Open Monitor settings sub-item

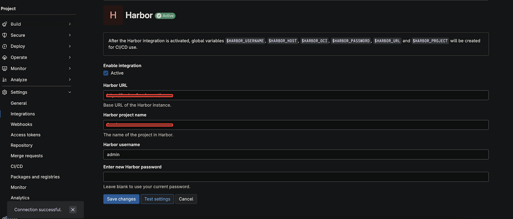pyautogui.click(x=18, y=187)
